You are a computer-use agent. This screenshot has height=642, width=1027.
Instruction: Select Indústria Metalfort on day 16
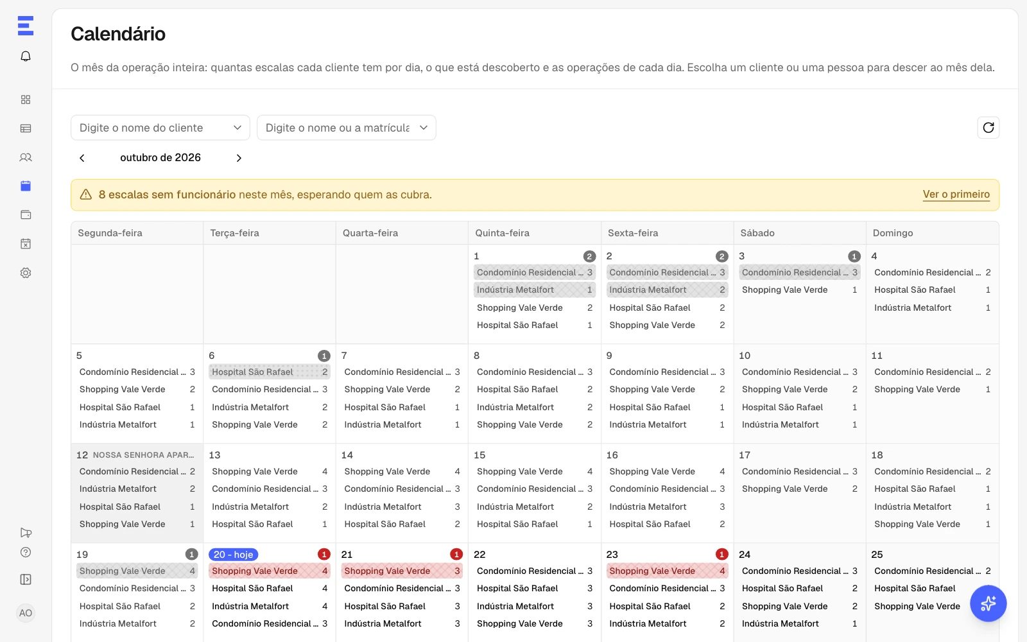click(x=668, y=507)
